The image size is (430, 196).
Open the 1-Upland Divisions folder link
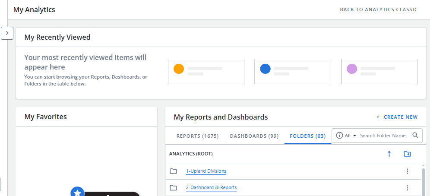pyautogui.click(x=206, y=171)
